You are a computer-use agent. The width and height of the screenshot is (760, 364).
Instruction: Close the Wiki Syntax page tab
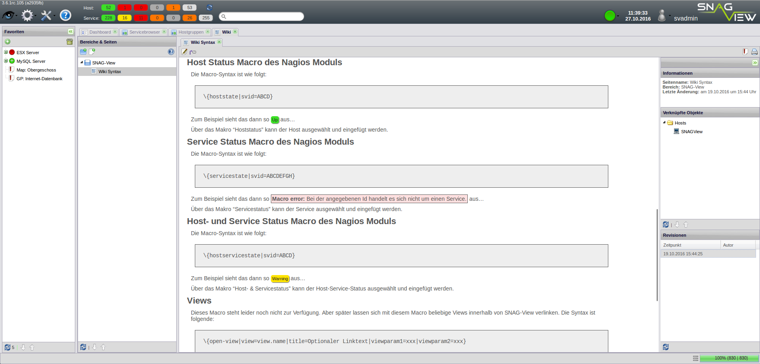point(219,42)
